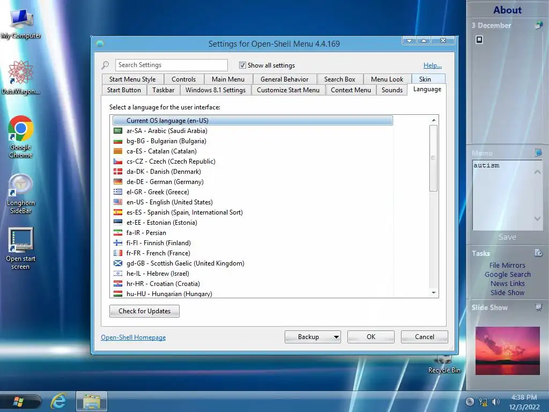Screen dimensions: 549x412
Task: Open the Backup dropdown arrow
Action: (336, 337)
